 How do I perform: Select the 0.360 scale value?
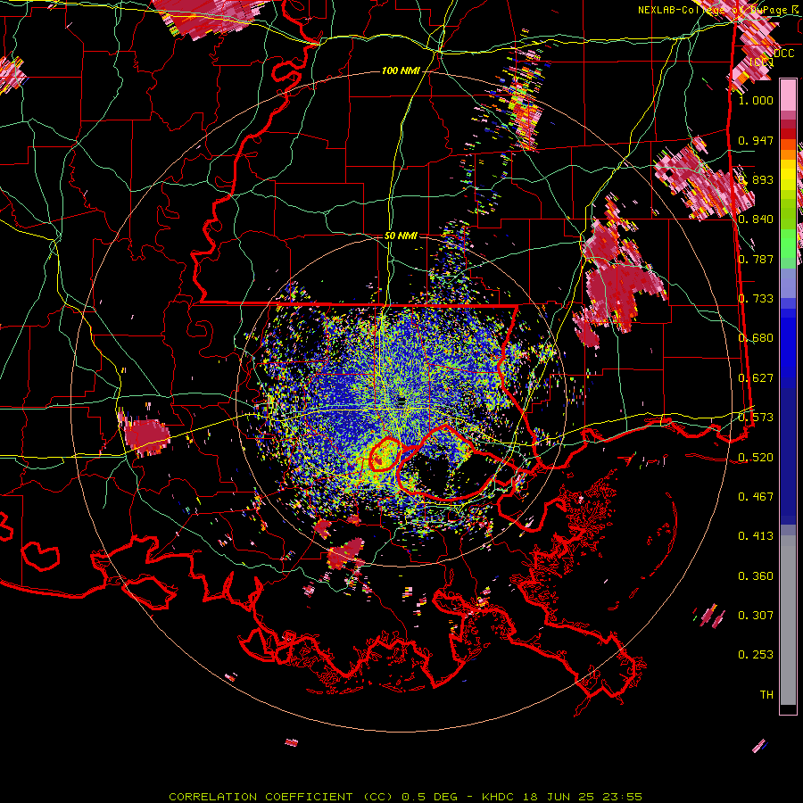(x=756, y=576)
